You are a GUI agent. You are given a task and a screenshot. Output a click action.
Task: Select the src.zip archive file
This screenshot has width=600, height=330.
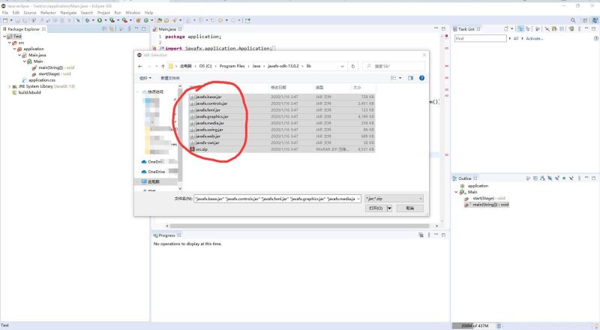pyautogui.click(x=202, y=149)
